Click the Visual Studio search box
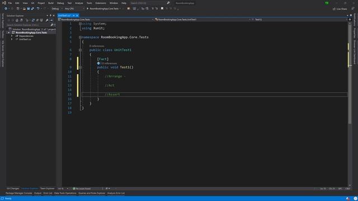This screenshot has height=201, width=358. (150, 3)
